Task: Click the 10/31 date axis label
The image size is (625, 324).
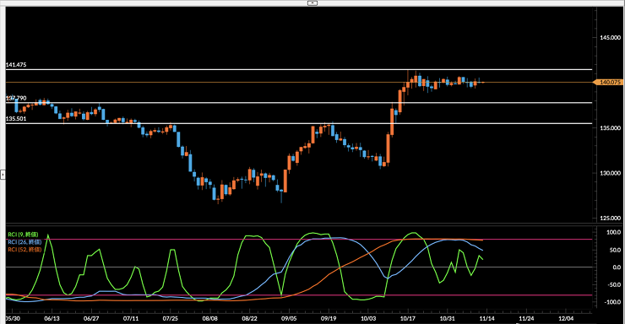Action: tap(447, 318)
